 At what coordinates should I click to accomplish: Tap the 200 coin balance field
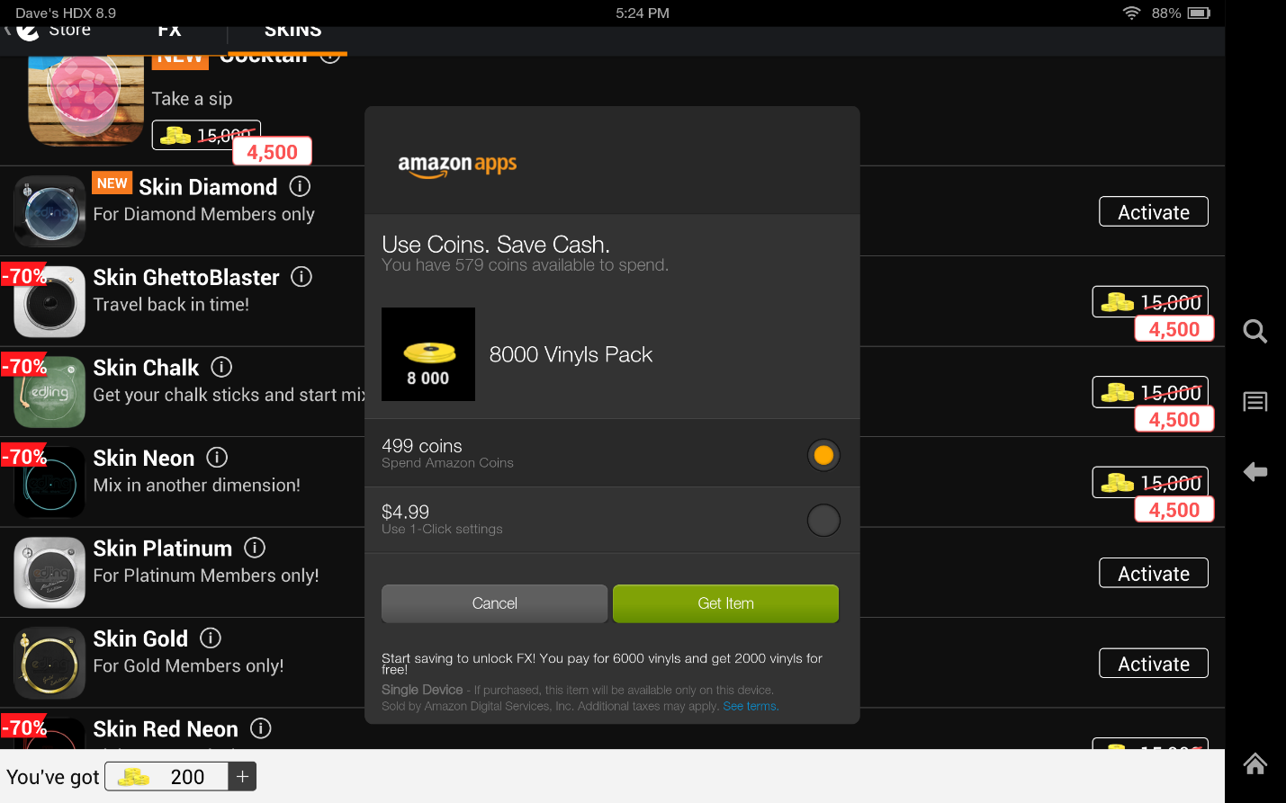(x=166, y=777)
